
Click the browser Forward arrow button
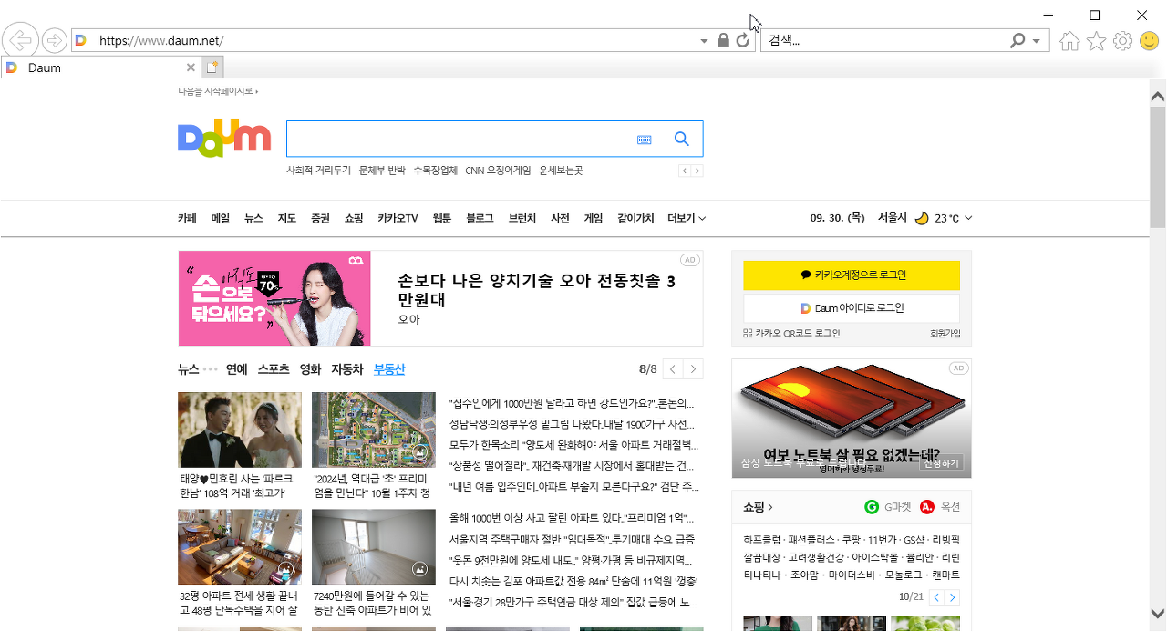55,40
